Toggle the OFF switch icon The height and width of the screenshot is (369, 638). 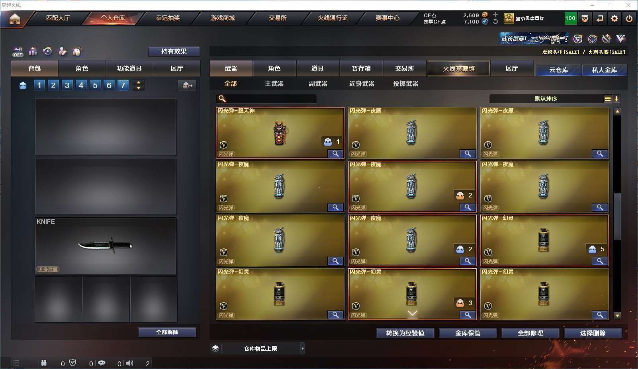point(18,52)
